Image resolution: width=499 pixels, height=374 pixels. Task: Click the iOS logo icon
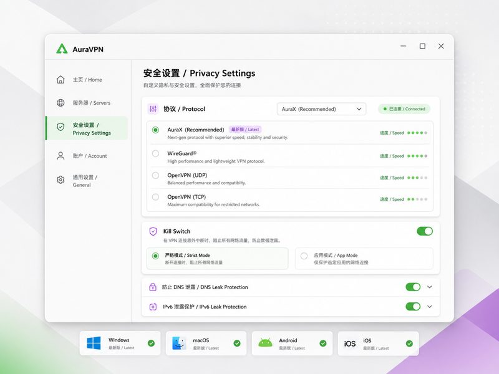(350, 343)
